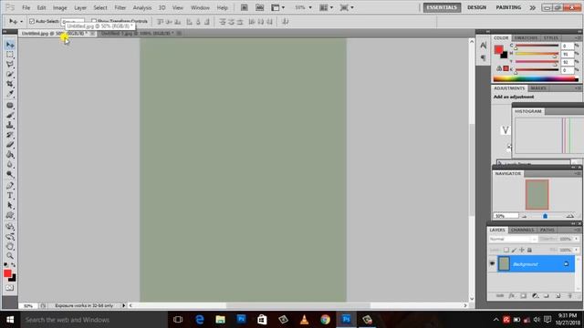Select the Blur tool
Viewport: 584px width, 328px height.
(10, 164)
